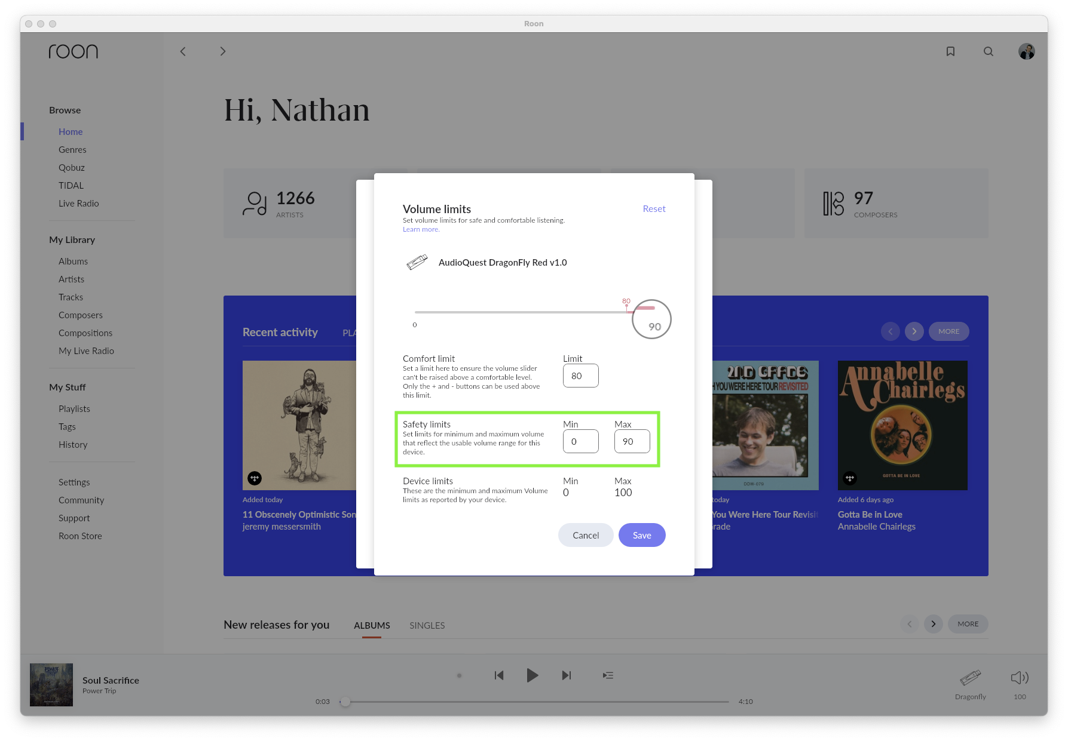The height and width of the screenshot is (741, 1068).
Task: Click the Composers count icon
Action: 833,203
